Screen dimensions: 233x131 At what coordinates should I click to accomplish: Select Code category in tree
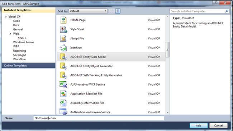[x=16, y=21]
